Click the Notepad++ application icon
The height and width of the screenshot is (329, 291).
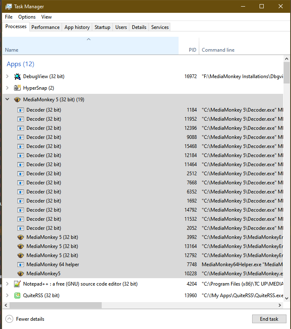(x=17, y=284)
